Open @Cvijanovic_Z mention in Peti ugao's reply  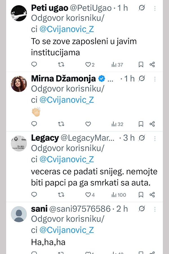click(x=66, y=29)
